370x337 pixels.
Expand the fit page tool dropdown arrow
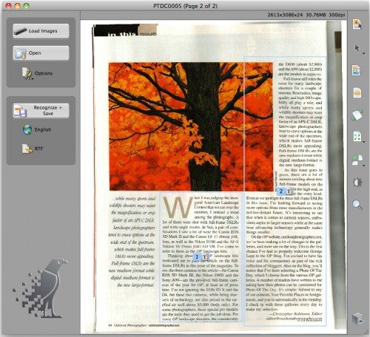tap(364, 142)
